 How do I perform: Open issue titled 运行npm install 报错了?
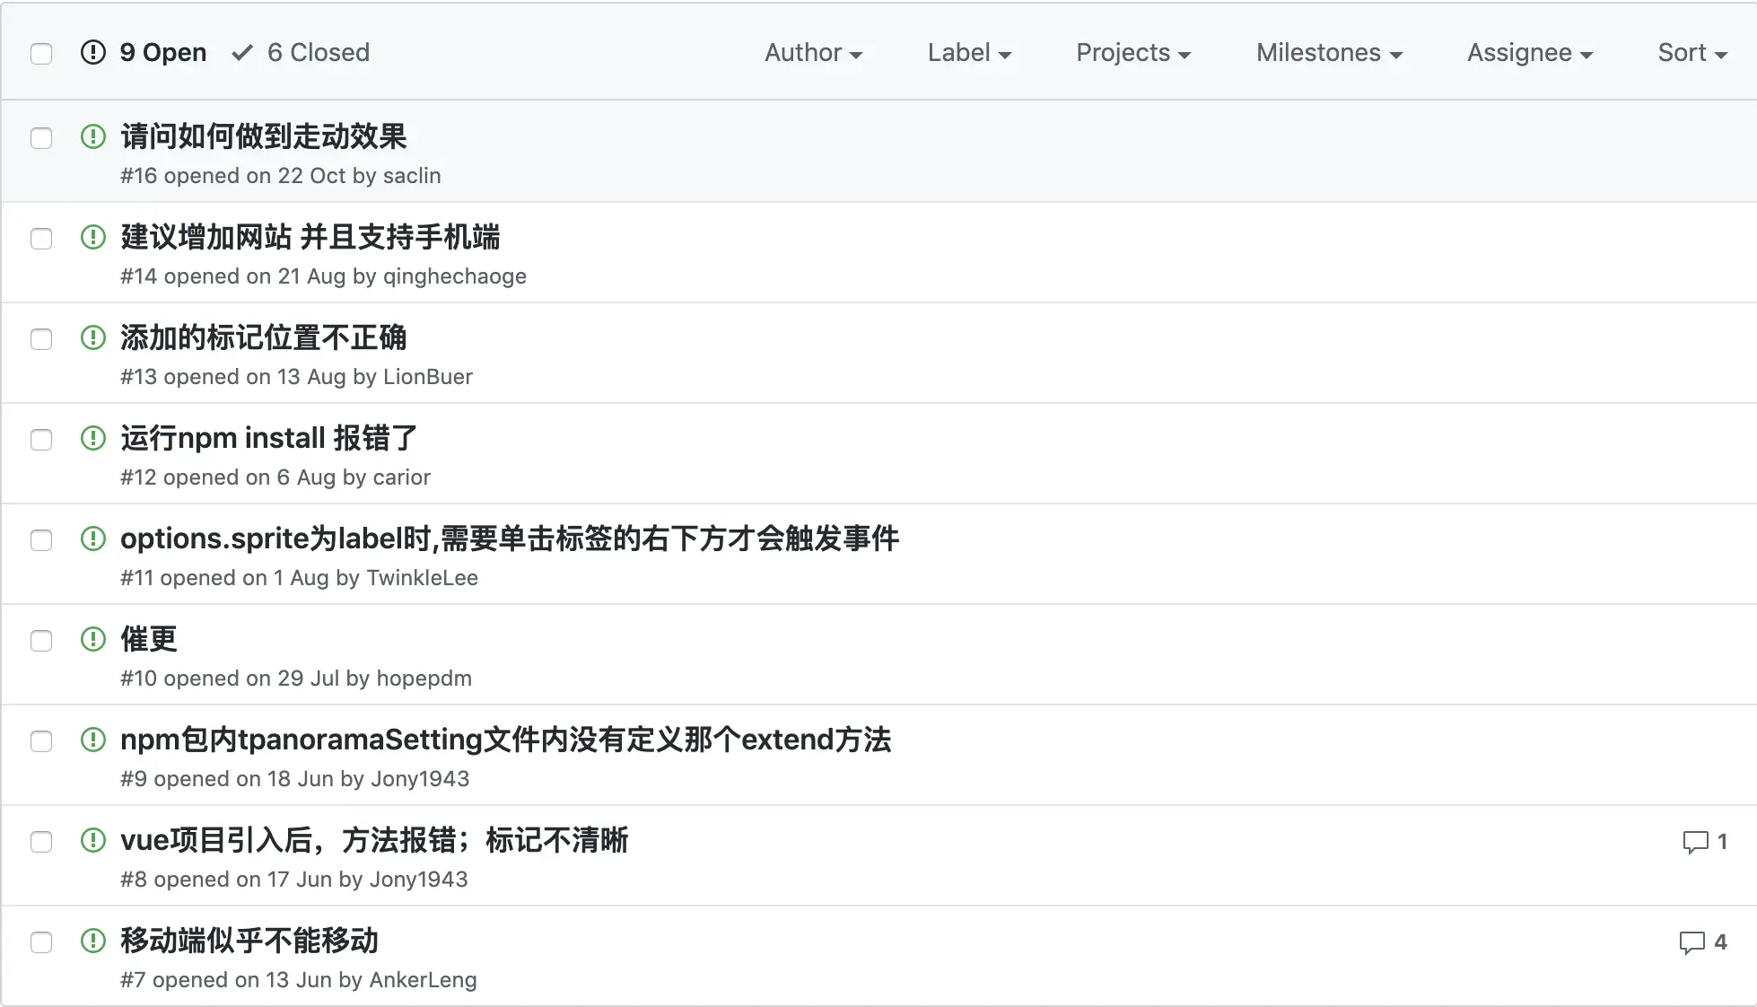pos(269,438)
